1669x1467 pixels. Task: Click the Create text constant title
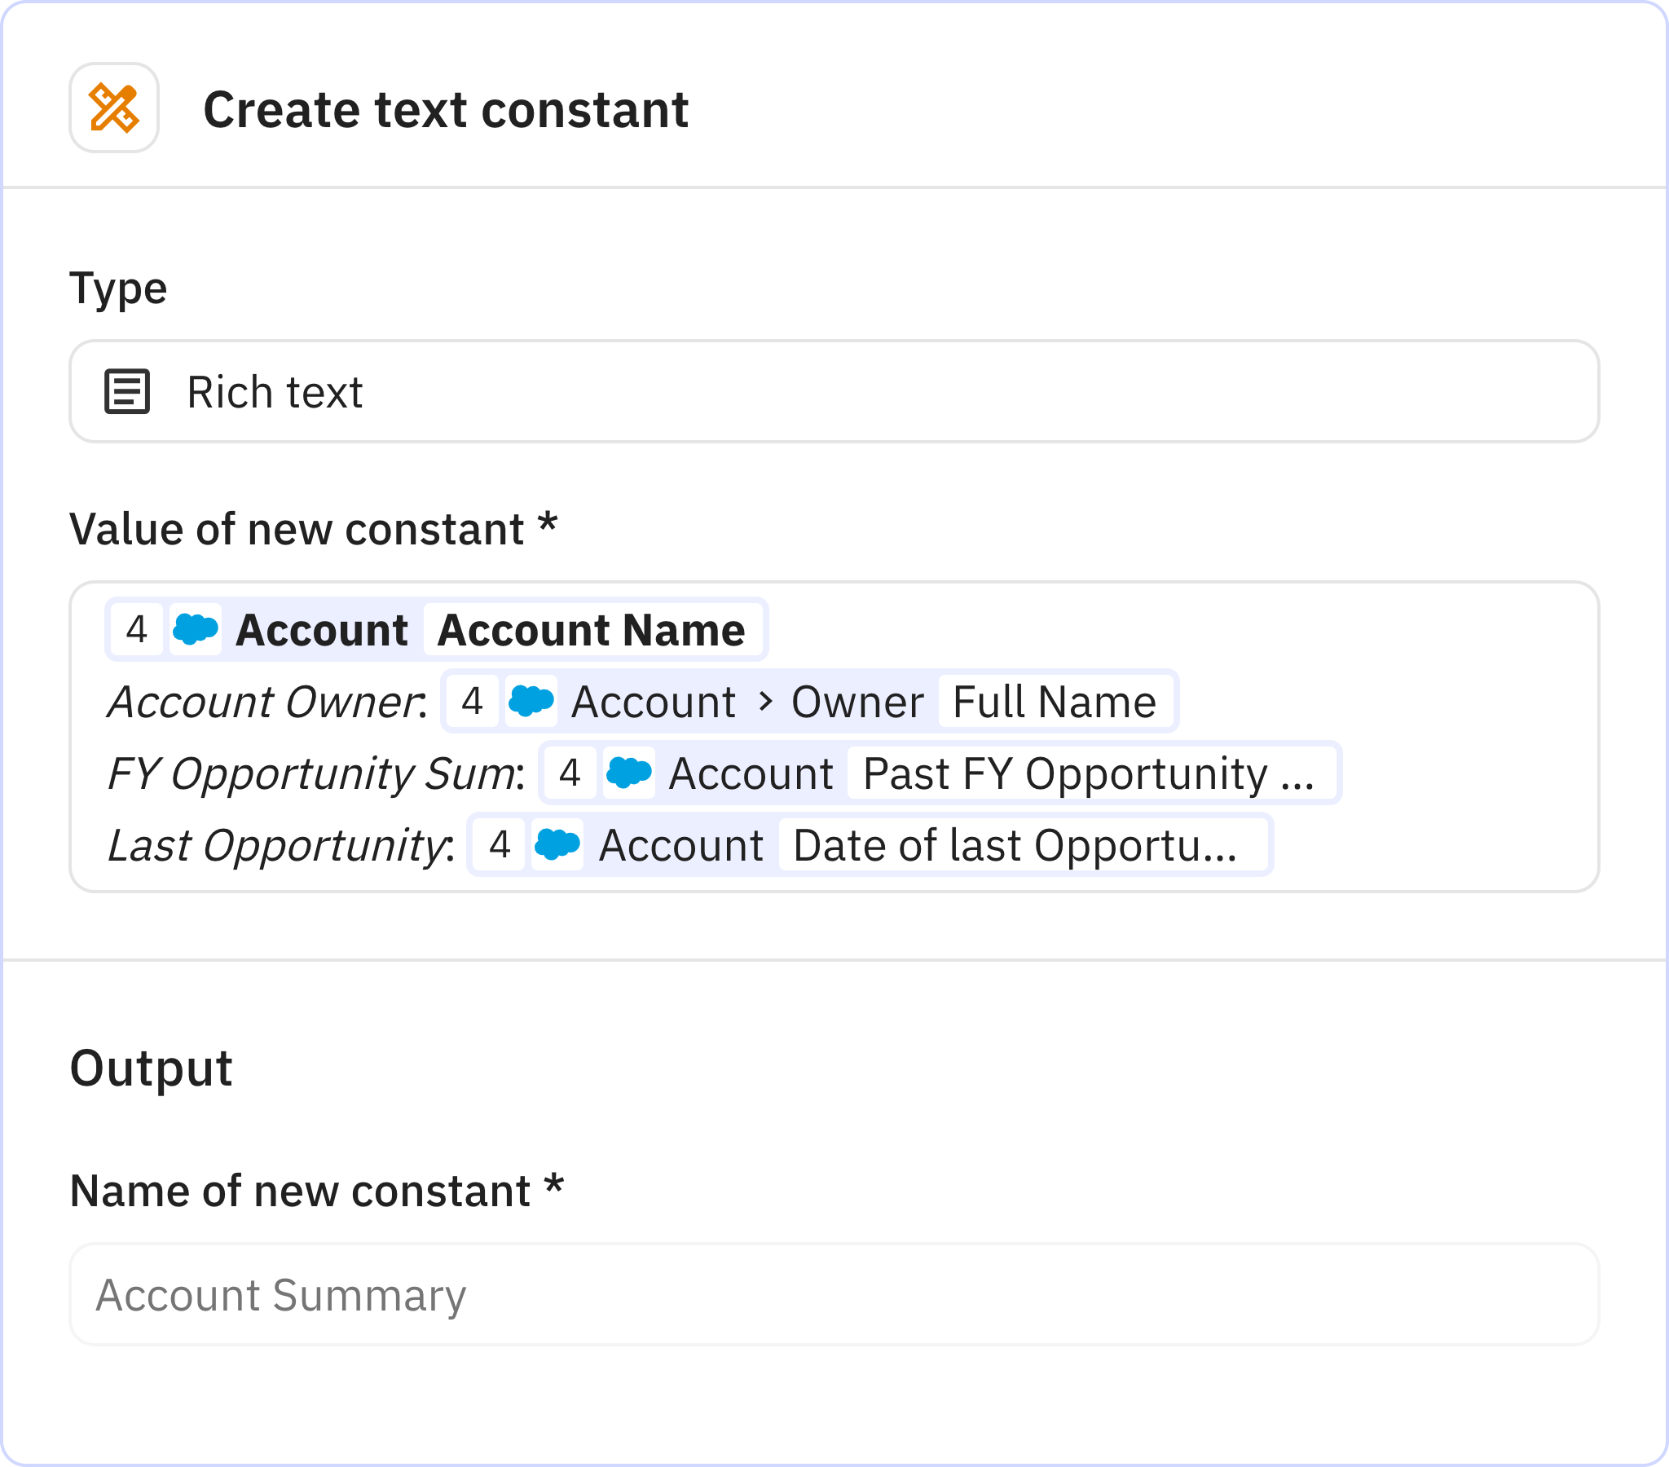click(x=446, y=109)
